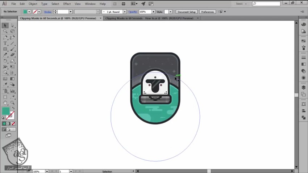This screenshot has width=308, height=173.
Task: Select the Paintbrush tool
Action: 12,49
